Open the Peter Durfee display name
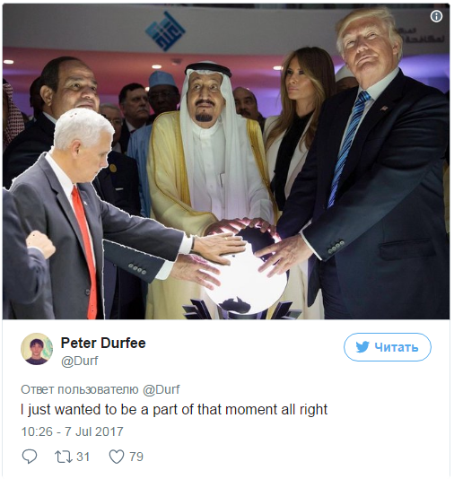Viewport: 454px width, 479px height. coord(103,343)
